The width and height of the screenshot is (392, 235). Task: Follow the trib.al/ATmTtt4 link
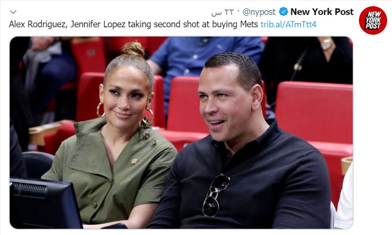pyautogui.click(x=288, y=24)
